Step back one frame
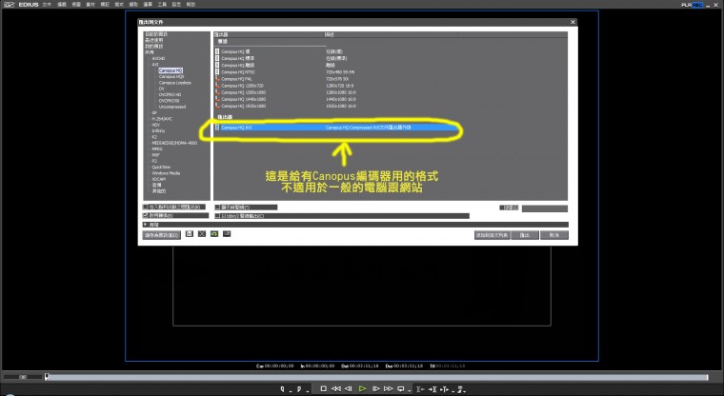This screenshot has width=724, height=396. point(348,389)
